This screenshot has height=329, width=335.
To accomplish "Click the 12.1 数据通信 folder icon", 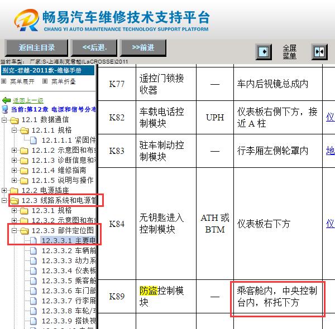I will coord(15,120).
